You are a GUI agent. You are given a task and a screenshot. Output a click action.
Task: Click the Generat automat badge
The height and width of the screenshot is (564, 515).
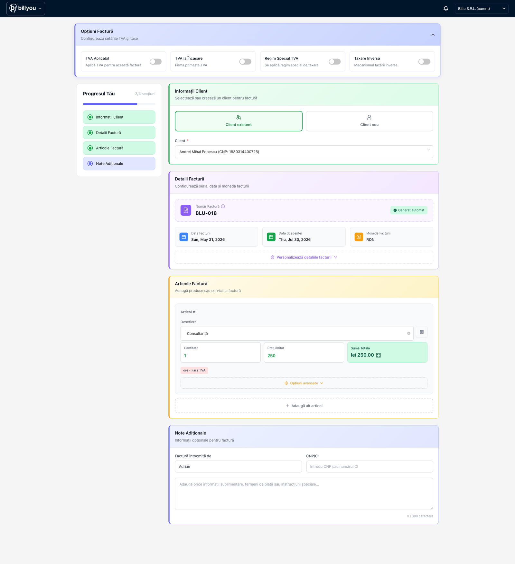click(x=409, y=210)
